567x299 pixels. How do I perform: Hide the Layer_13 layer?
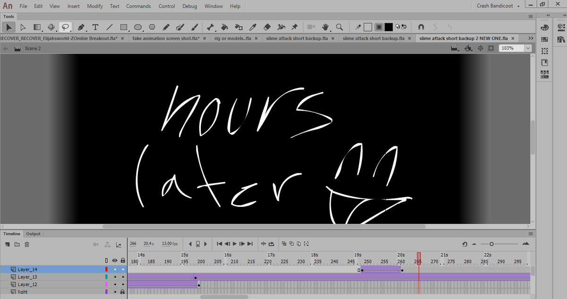point(115,277)
